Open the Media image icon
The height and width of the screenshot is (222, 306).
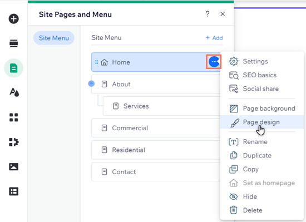(x=14, y=167)
